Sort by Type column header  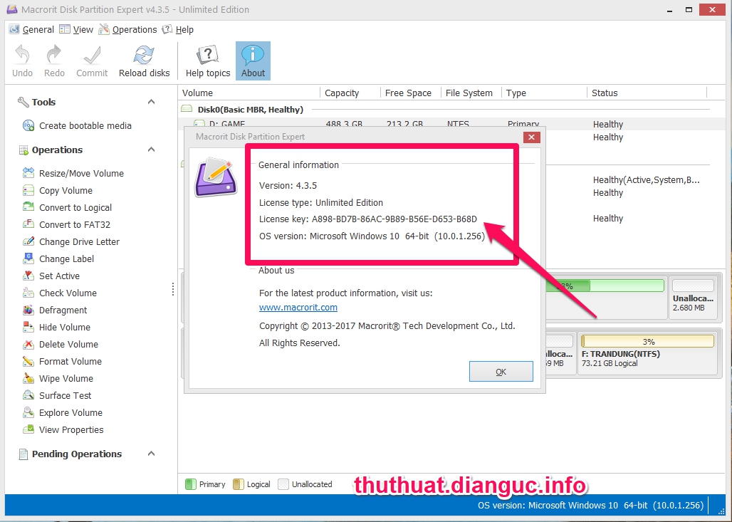(544, 93)
